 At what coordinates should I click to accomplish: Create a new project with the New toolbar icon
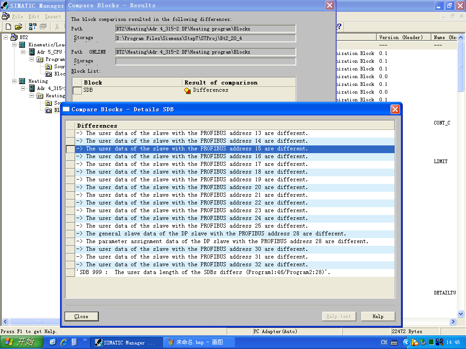click(x=9, y=27)
